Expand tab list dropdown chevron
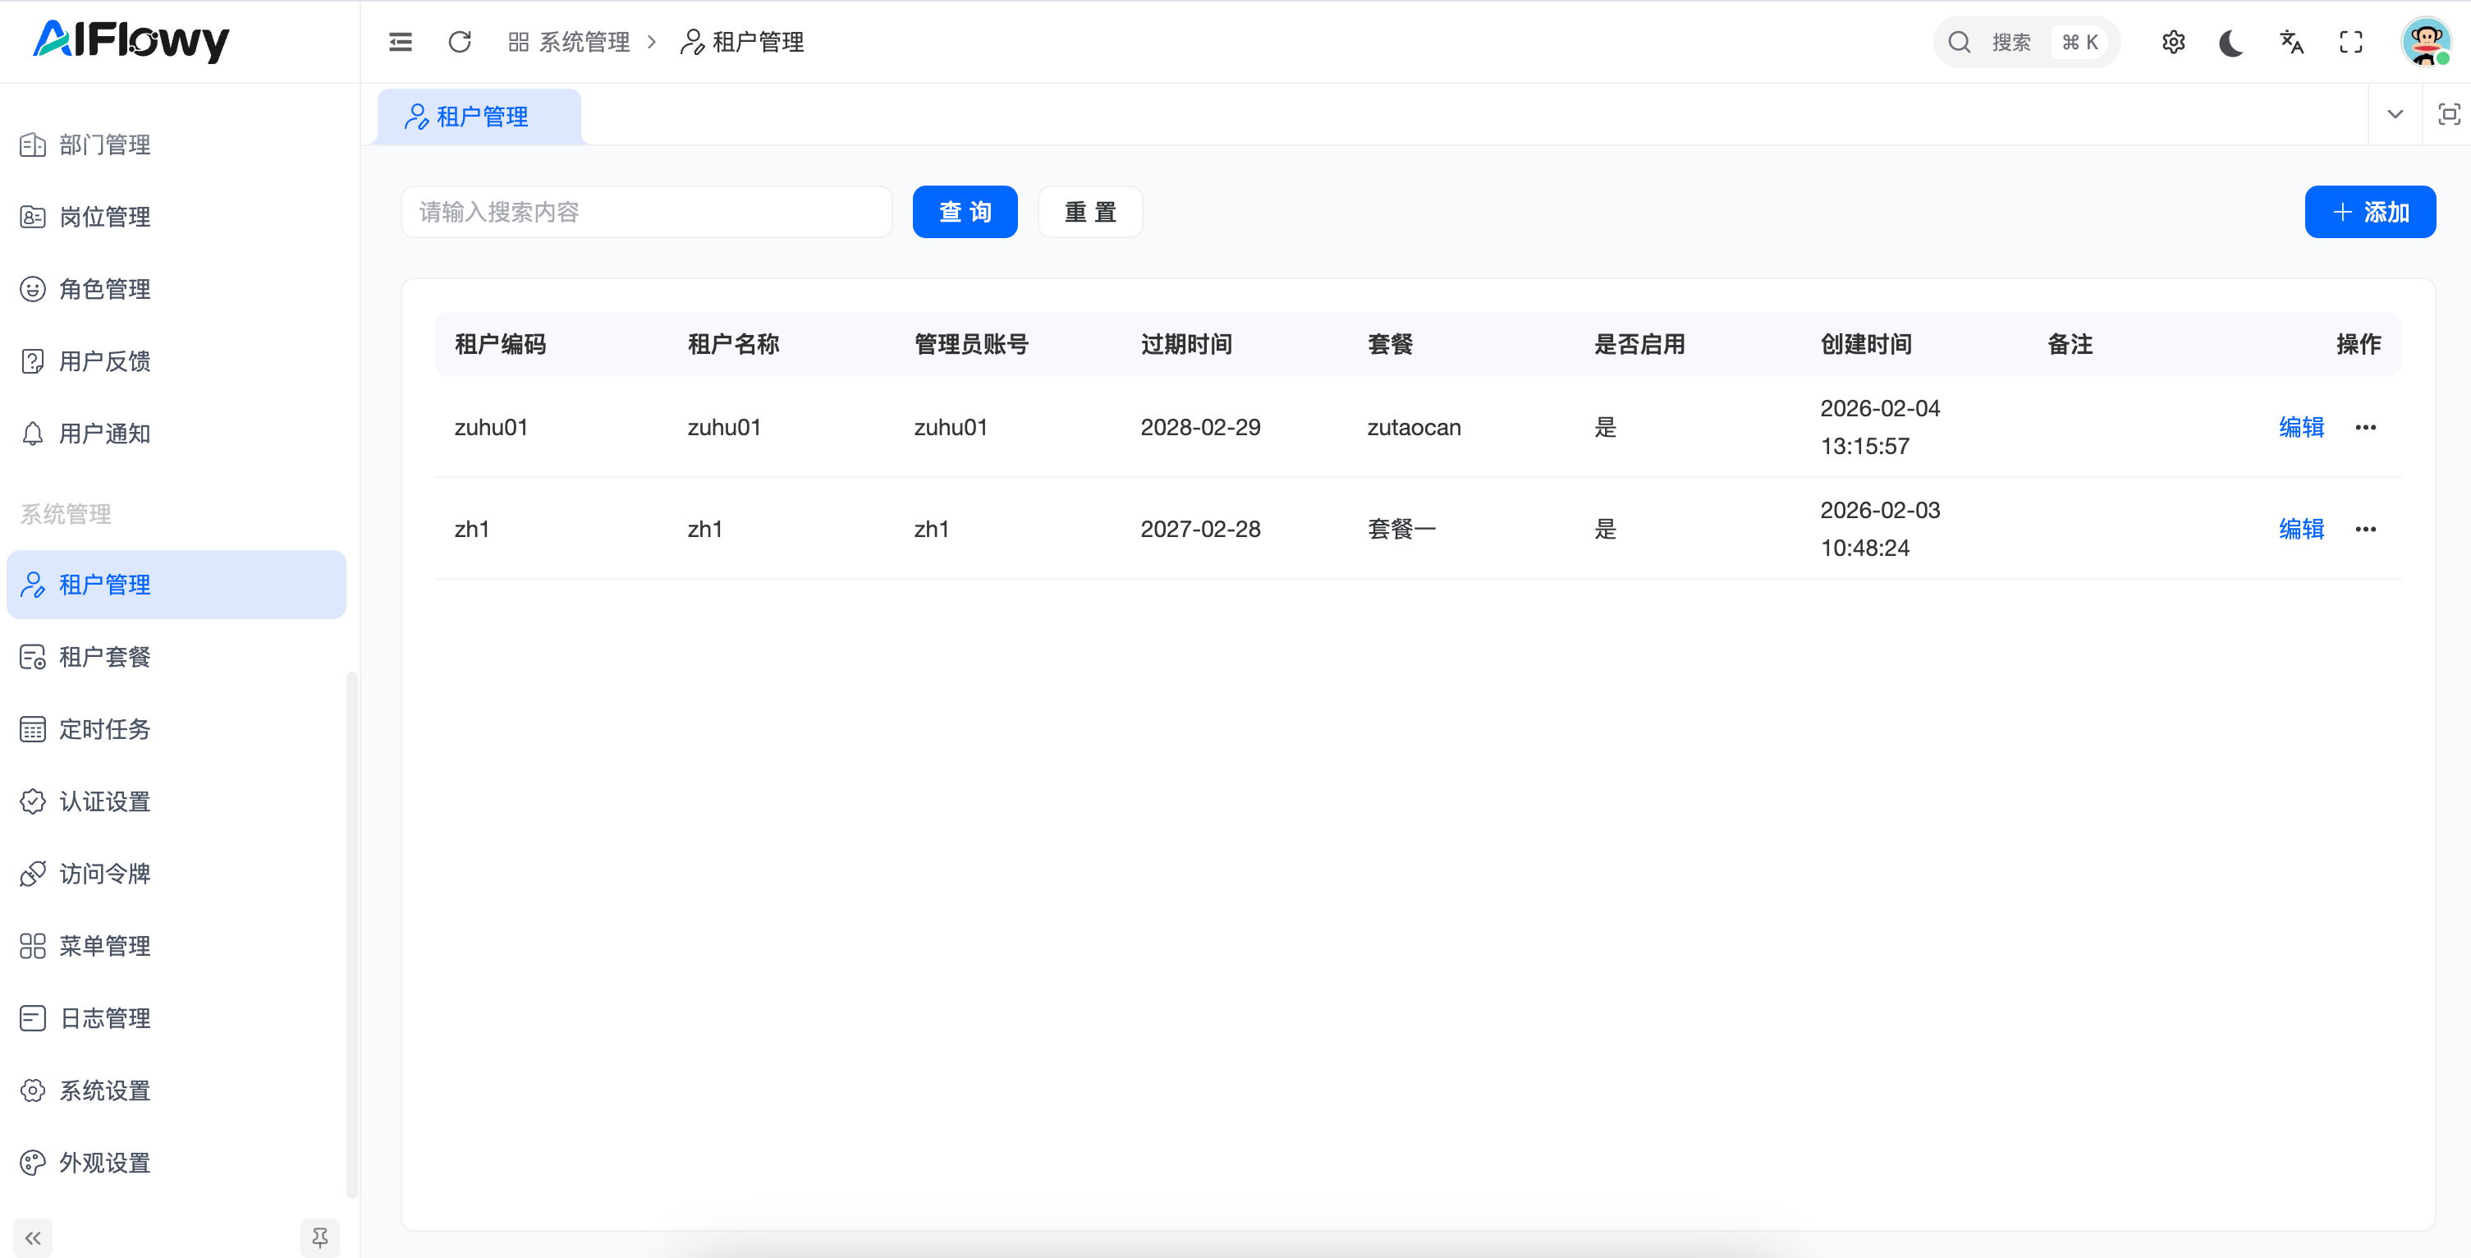This screenshot has height=1258, width=2471. point(2395,114)
